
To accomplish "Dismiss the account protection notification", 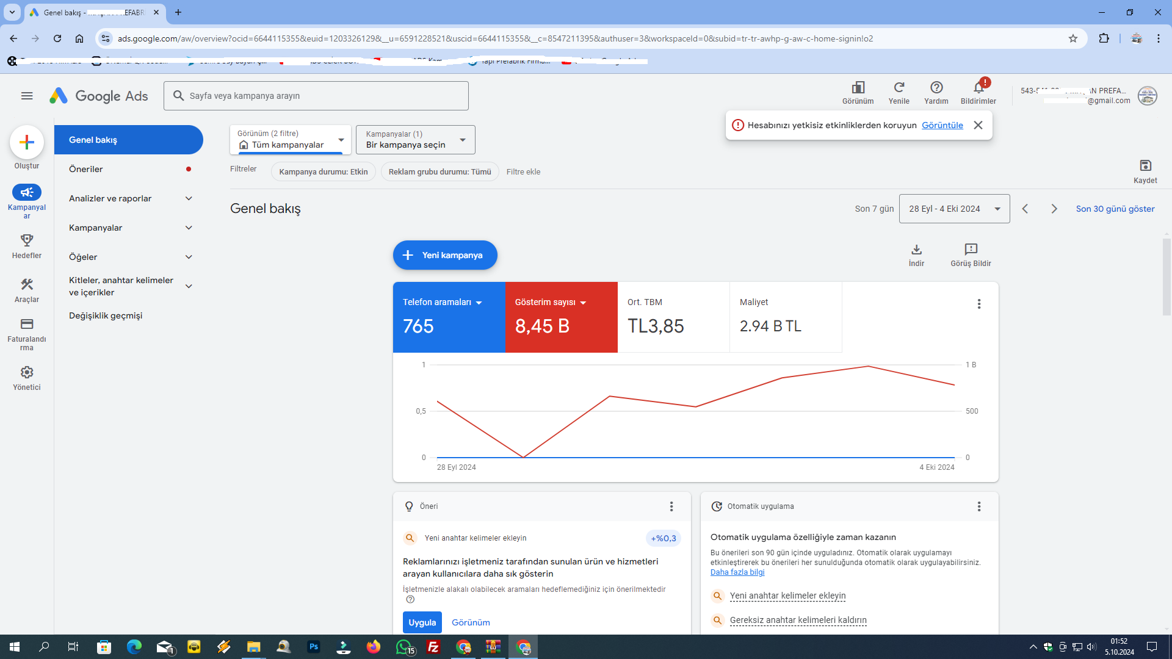I will pos(978,125).
